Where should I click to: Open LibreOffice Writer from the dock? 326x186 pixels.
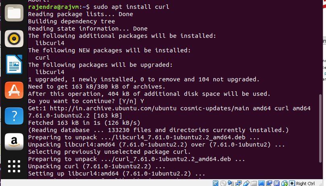pyautogui.click(x=14, y=64)
